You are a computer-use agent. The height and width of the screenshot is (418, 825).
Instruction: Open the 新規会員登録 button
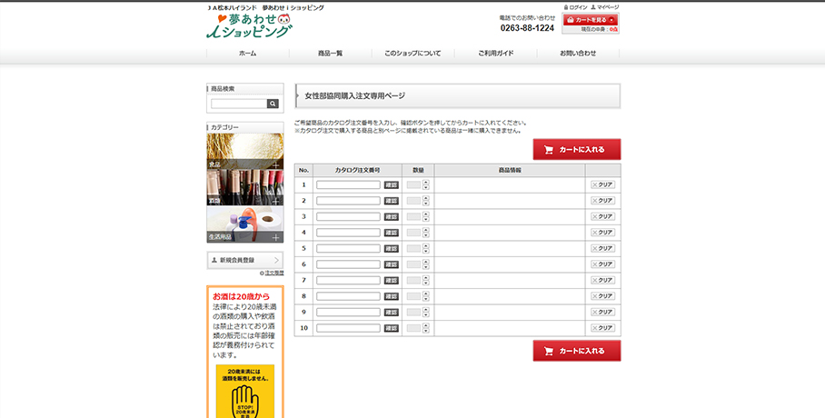[245, 260]
